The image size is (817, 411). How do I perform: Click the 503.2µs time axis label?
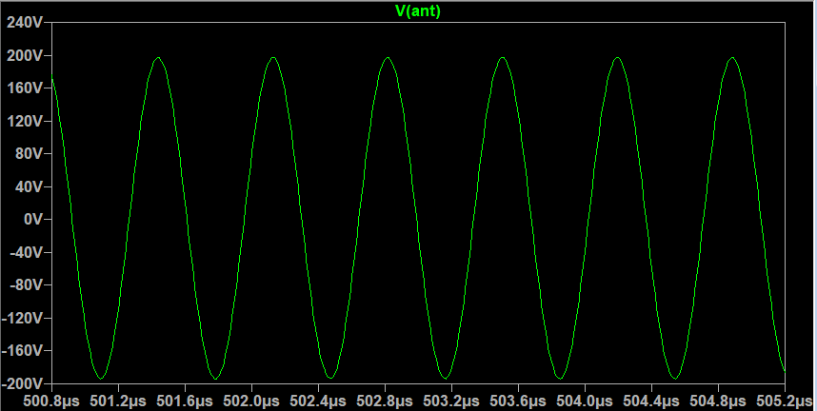click(451, 401)
